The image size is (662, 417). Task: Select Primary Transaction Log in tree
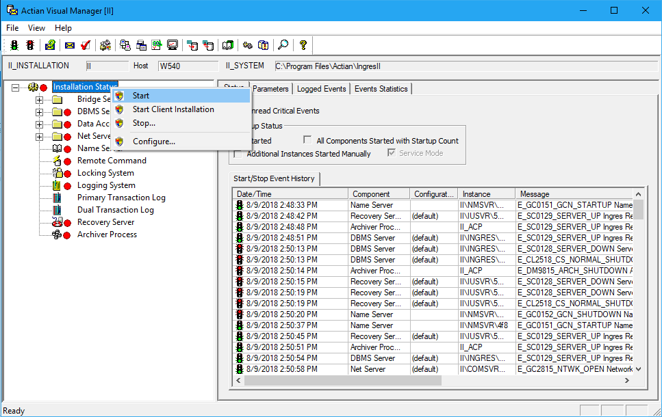point(120,198)
